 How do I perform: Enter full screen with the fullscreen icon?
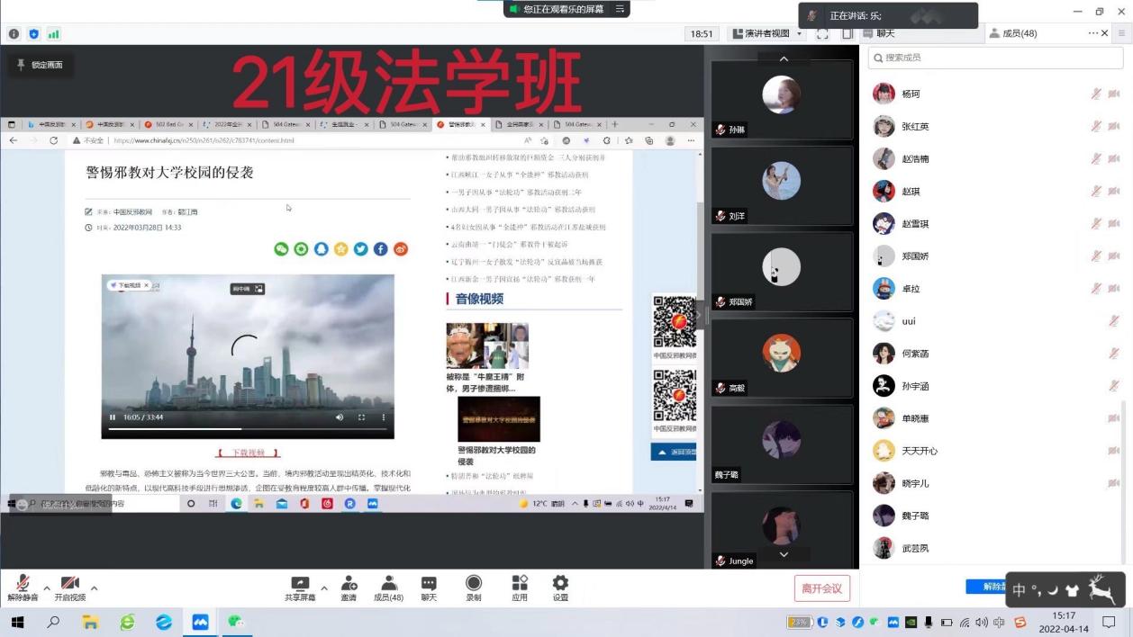pyautogui.click(x=821, y=33)
